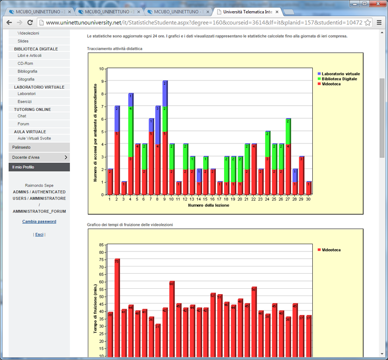Go to Forum under Tutoring Online
The image size is (388, 360).
[23, 124]
